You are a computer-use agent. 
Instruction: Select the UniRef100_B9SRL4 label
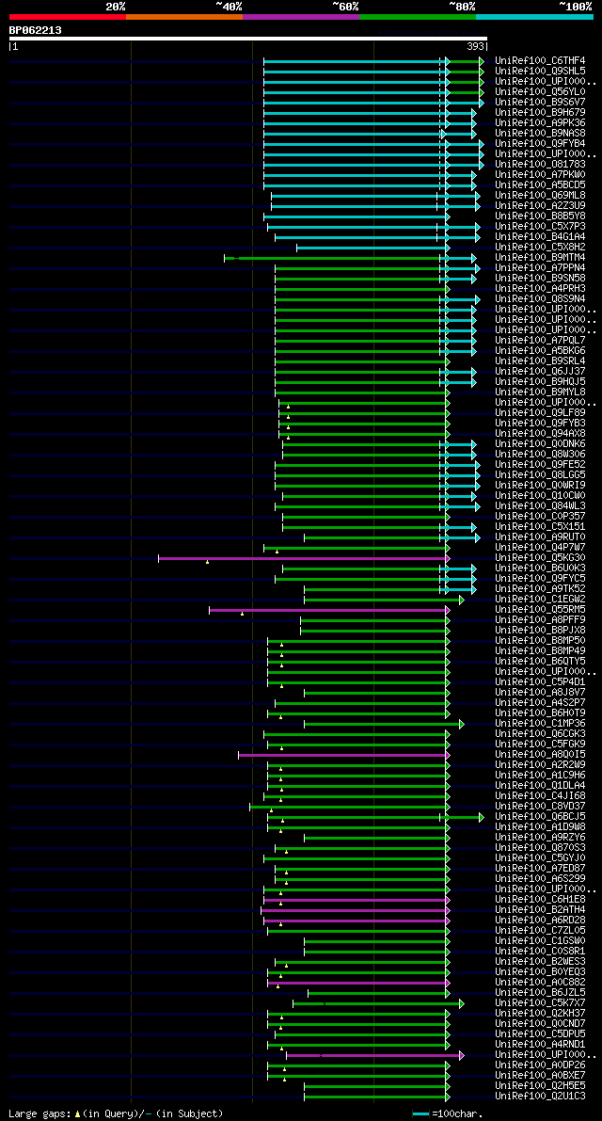(540, 361)
